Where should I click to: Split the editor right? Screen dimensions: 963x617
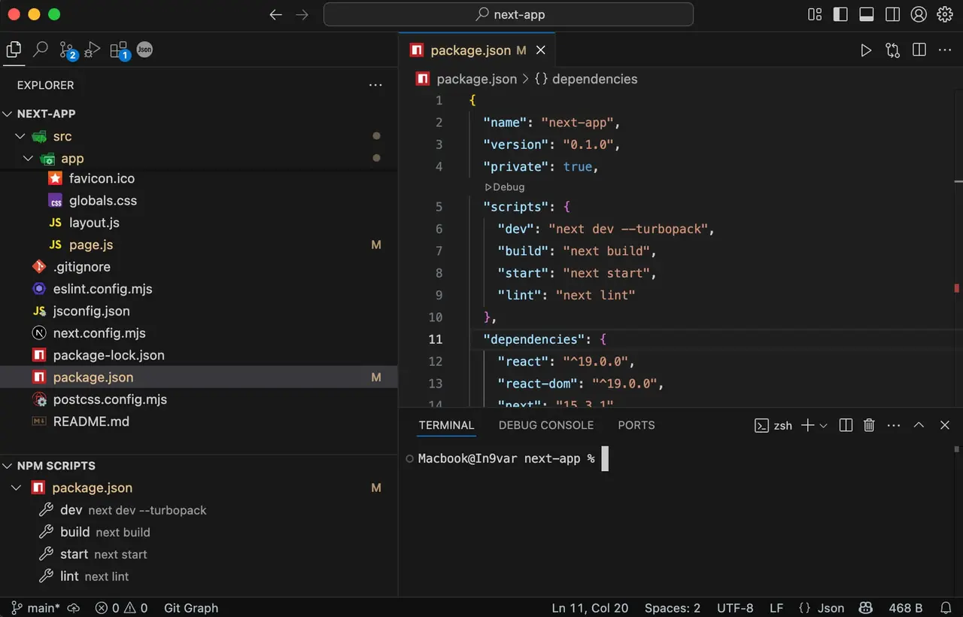coord(919,50)
